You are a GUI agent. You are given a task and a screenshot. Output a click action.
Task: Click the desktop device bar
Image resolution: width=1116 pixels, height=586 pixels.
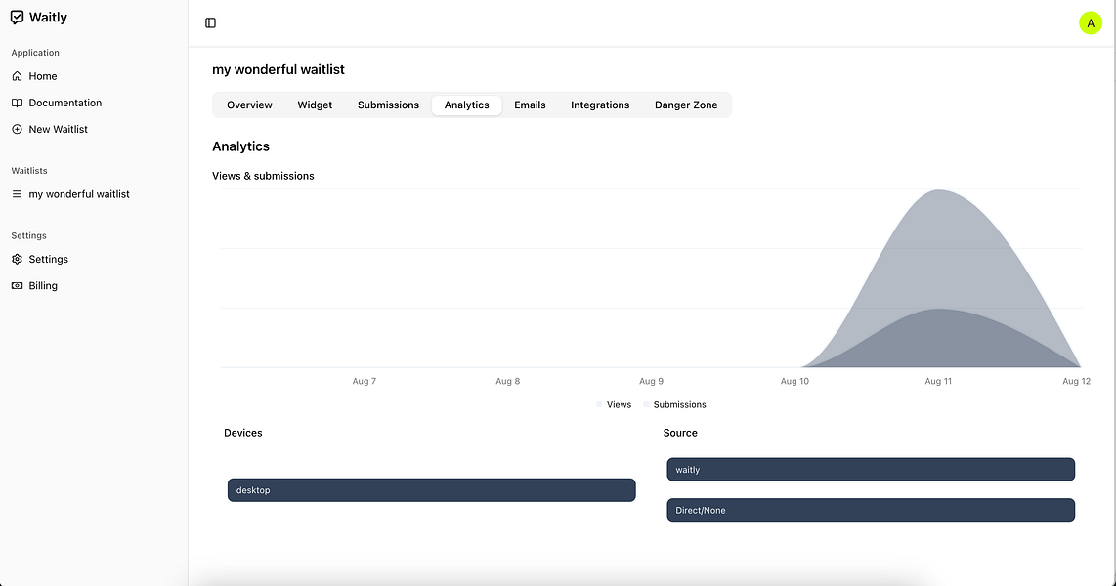point(431,490)
